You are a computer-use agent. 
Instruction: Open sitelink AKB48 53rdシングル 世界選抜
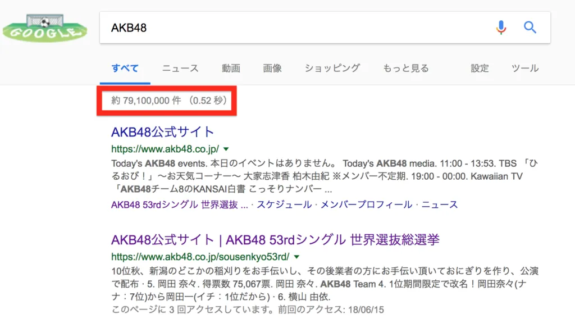pos(179,204)
